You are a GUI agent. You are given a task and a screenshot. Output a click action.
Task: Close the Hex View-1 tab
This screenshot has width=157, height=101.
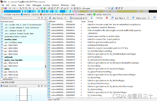pos(128,18)
